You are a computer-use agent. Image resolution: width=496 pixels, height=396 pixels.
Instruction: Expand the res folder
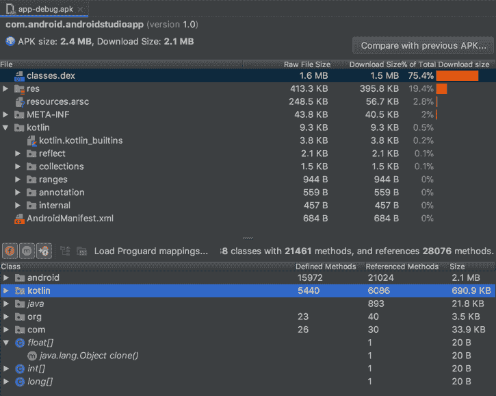[x=5, y=88]
